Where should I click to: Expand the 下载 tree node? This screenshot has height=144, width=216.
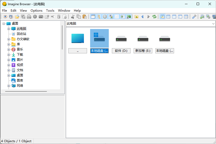(9, 55)
